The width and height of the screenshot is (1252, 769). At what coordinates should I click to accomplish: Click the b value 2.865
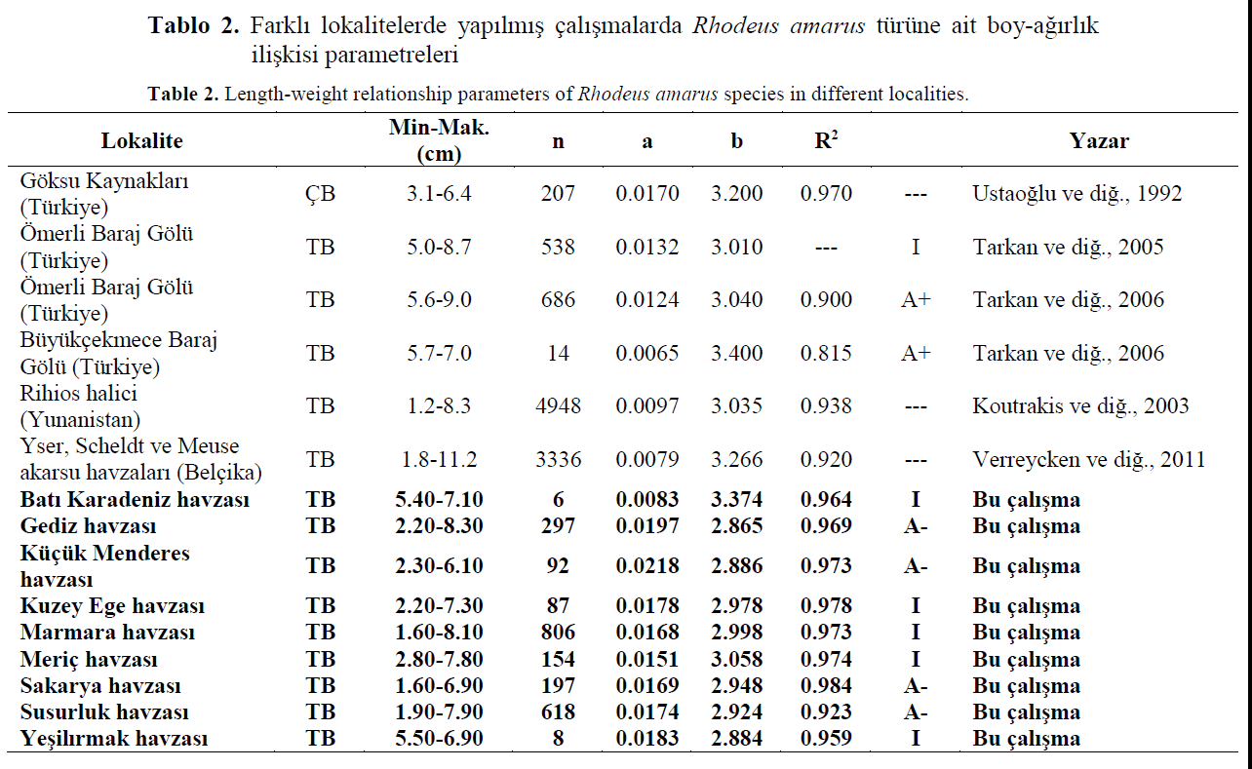coord(737,526)
